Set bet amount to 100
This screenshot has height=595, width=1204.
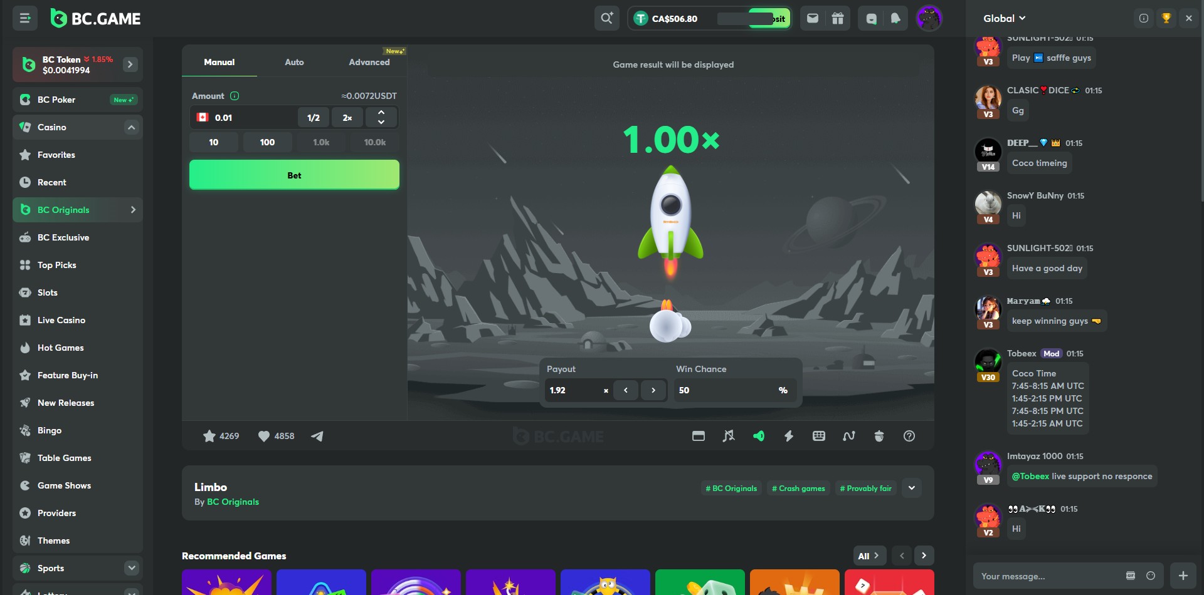[267, 142]
